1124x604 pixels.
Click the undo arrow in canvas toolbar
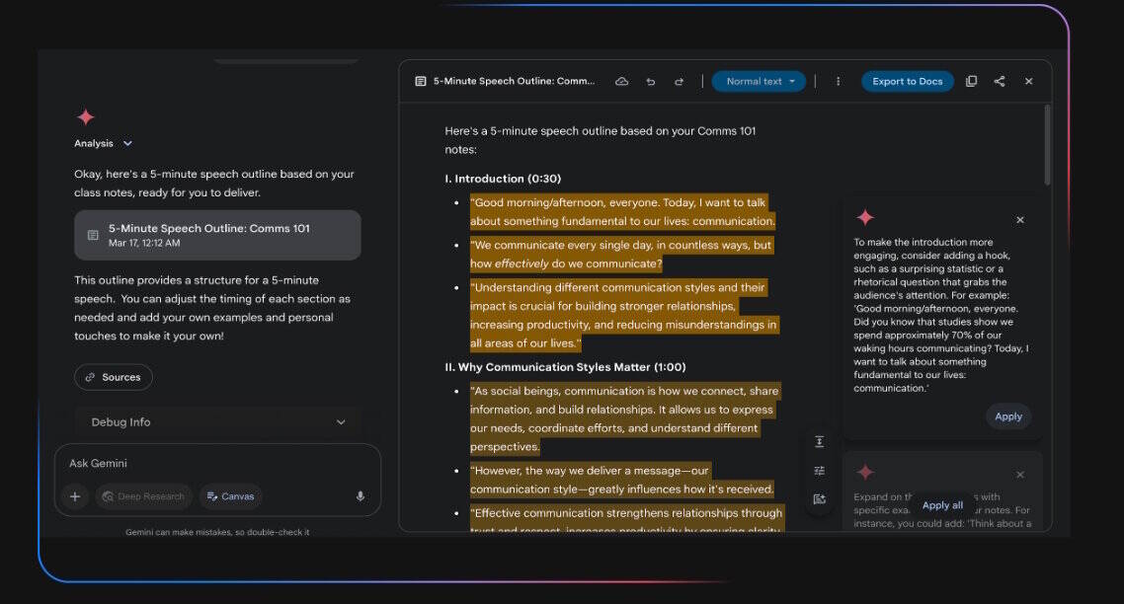(x=650, y=82)
